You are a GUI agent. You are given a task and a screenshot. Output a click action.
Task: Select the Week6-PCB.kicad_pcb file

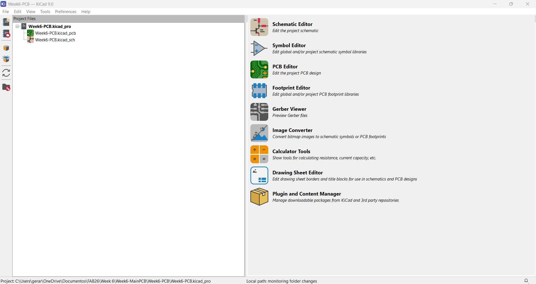click(x=56, y=33)
